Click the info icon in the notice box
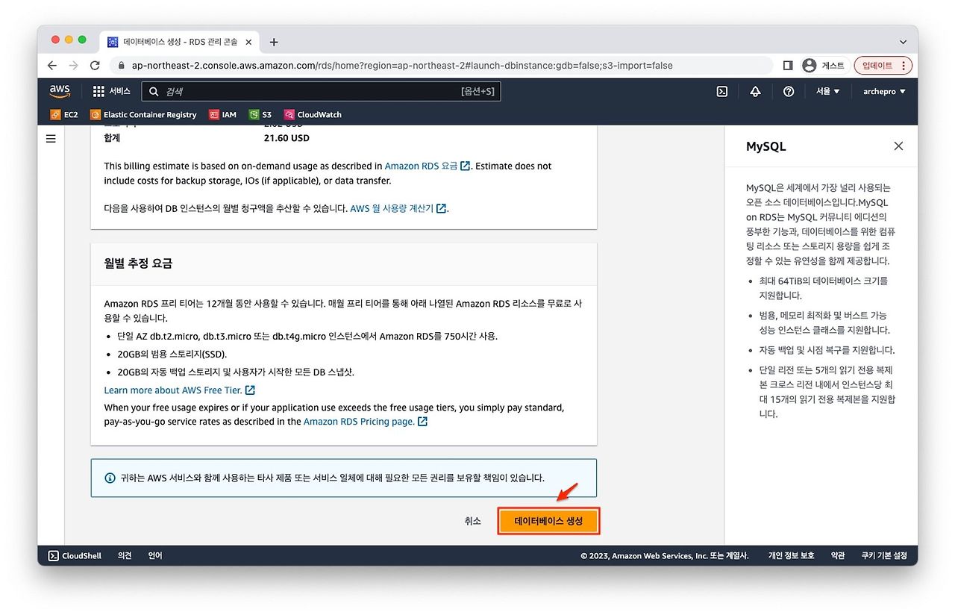955x615 pixels. pyautogui.click(x=110, y=478)
